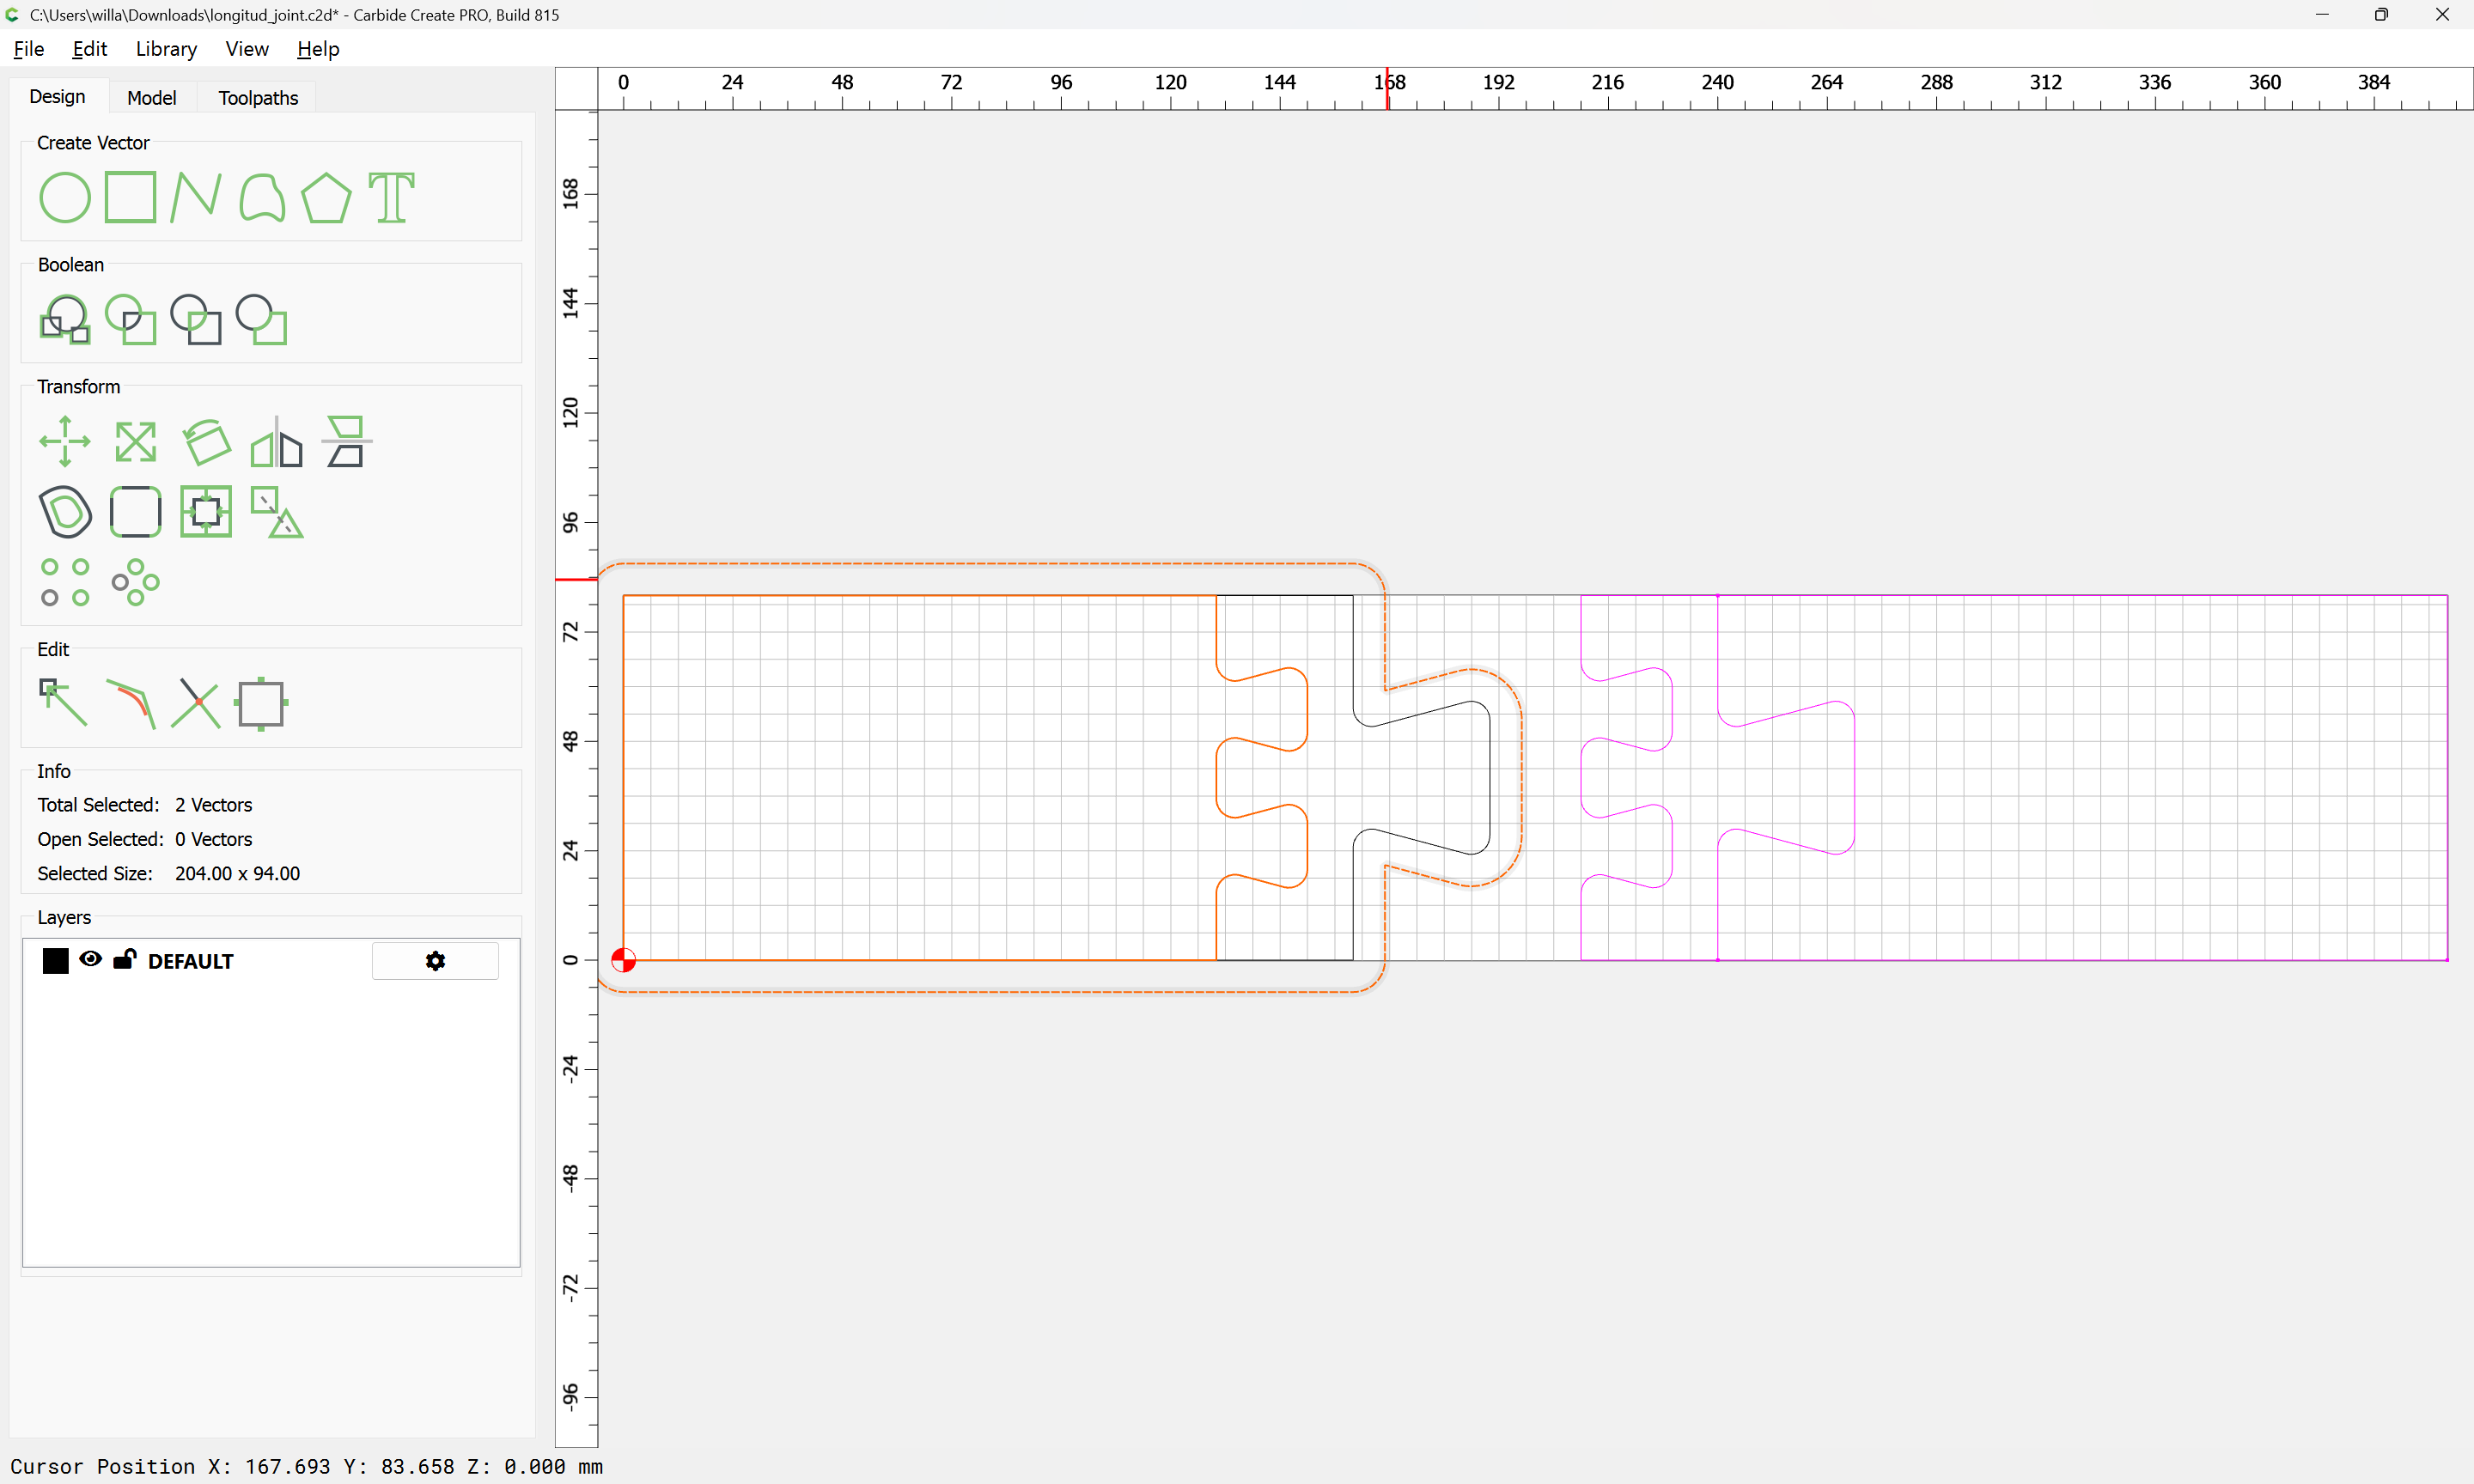Select the Text creation tool
2474x1484 pixels.
[x=391, y=197]
